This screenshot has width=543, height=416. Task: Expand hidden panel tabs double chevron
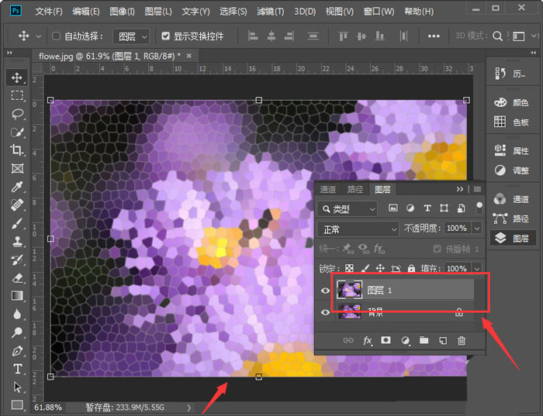pyautogui.click(x=459, y=189)
